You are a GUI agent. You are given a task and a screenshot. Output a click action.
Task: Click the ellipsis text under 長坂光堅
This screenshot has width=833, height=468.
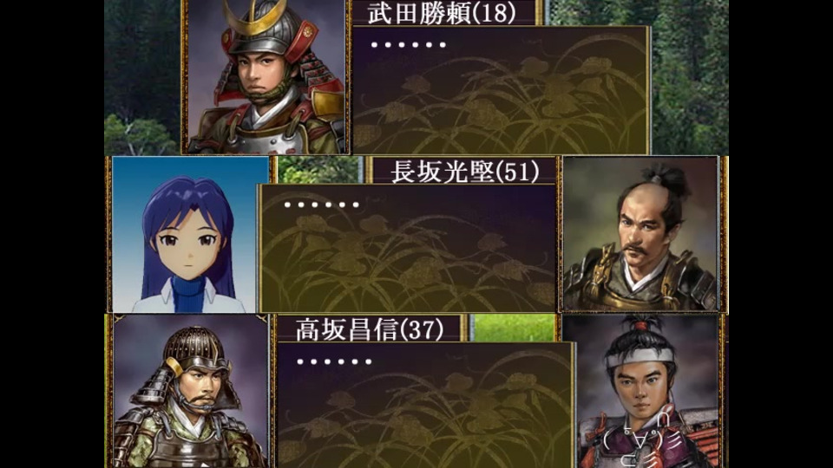[322, 205]
